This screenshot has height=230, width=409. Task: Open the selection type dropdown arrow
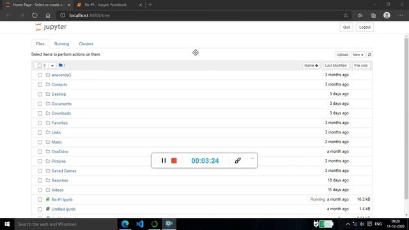coord(52,66)
